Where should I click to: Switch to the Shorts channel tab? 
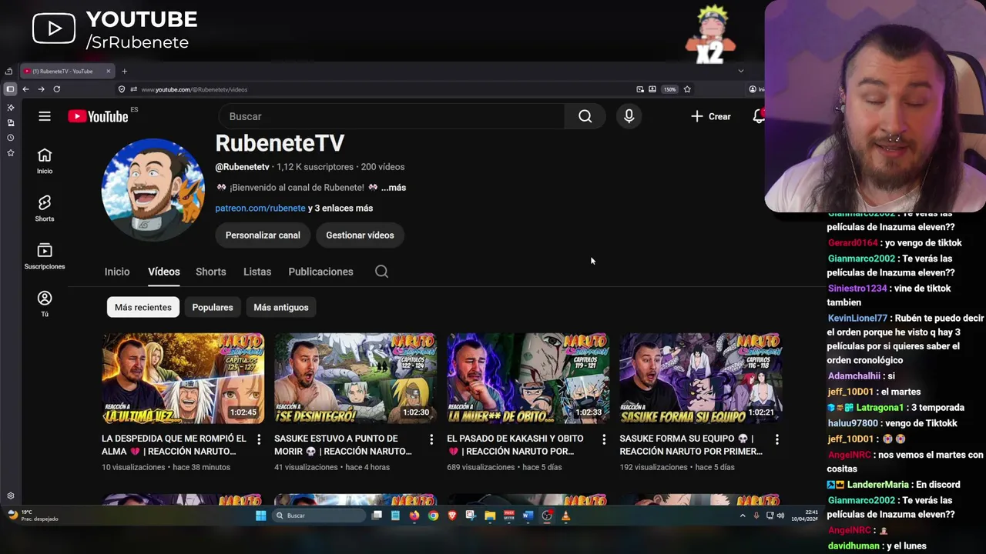(x=211, y=272)
